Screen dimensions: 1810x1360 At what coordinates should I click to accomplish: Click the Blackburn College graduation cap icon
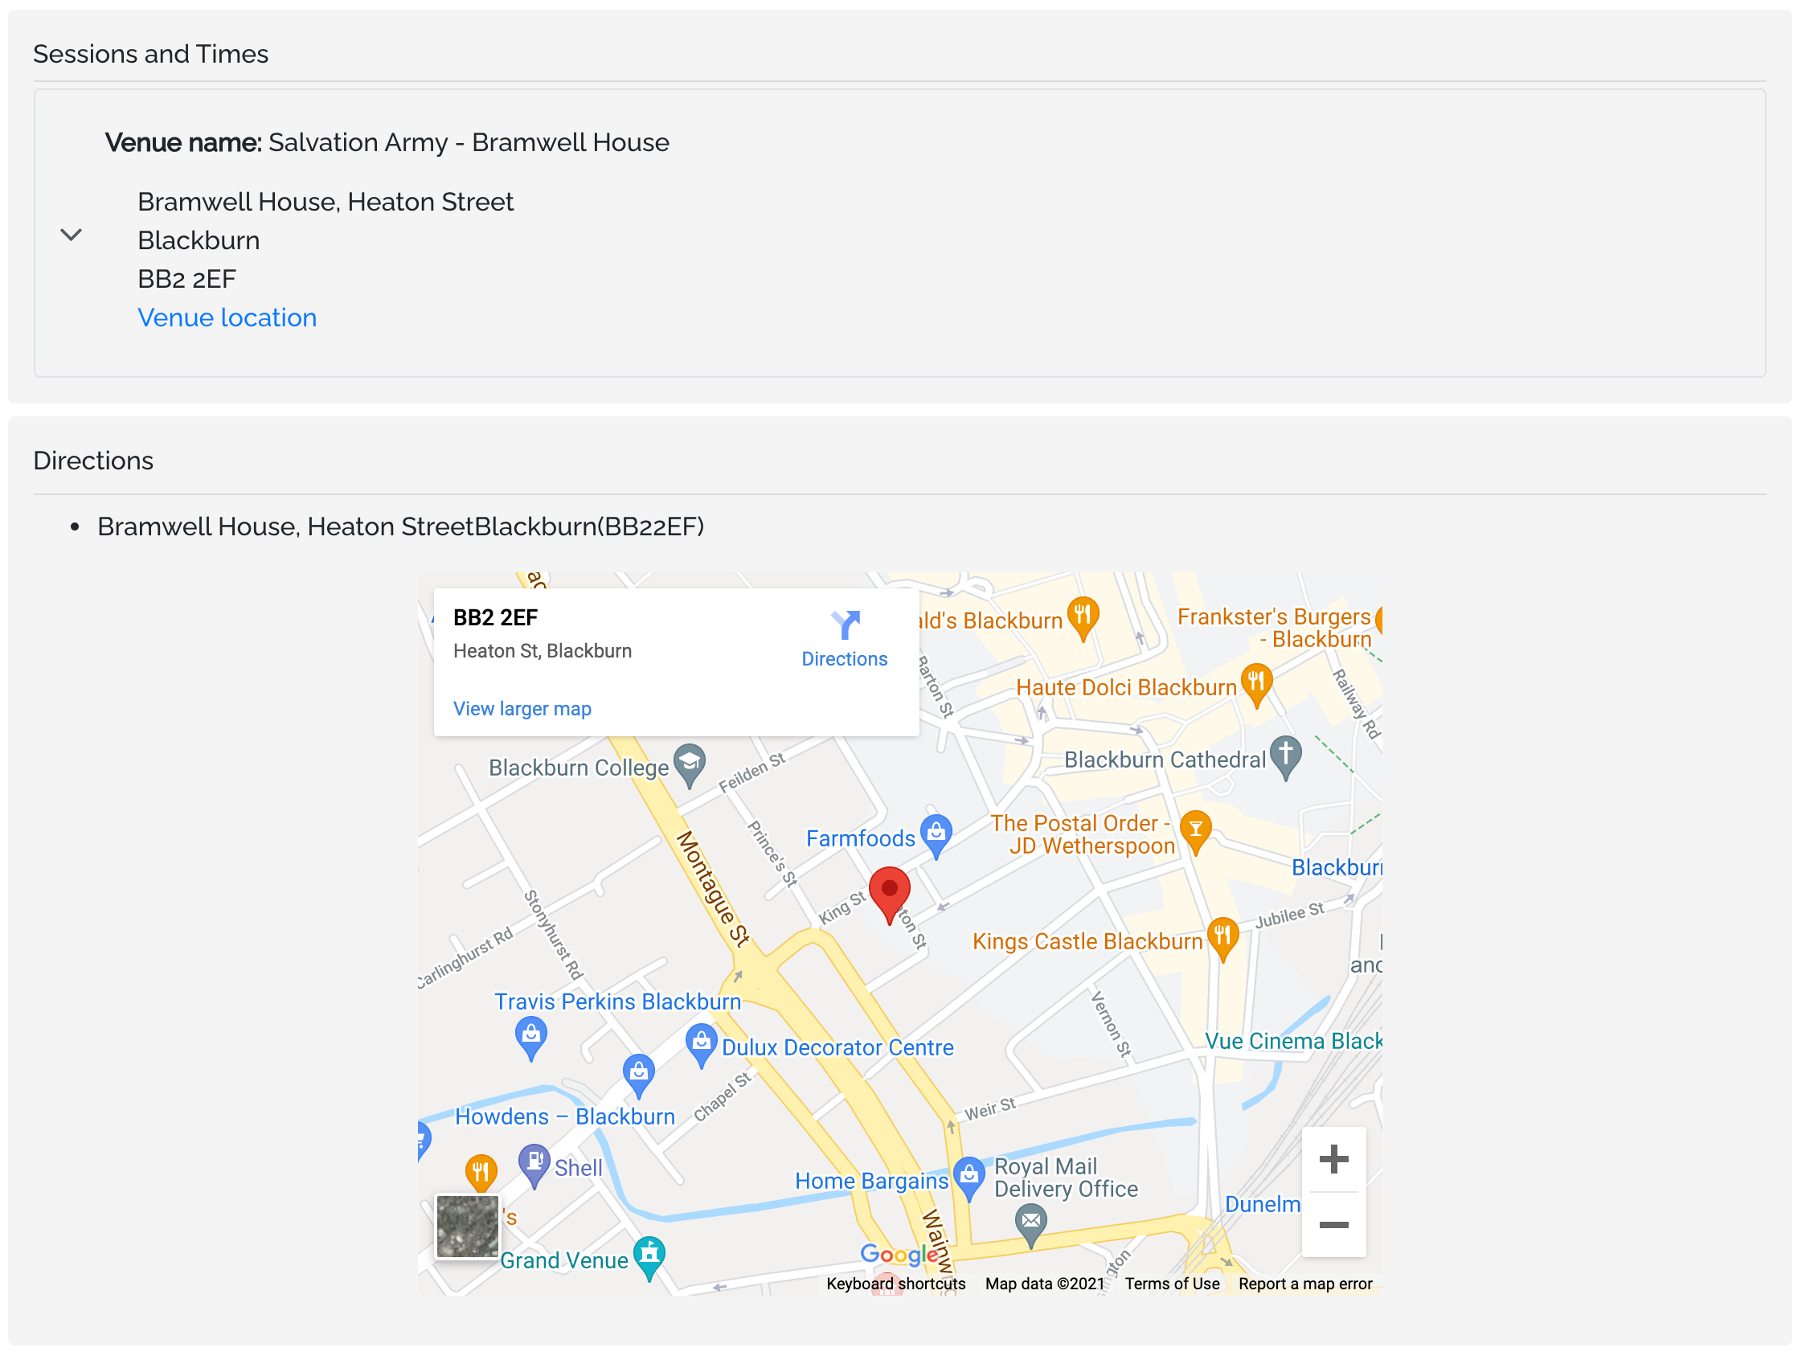click(690, 765)
